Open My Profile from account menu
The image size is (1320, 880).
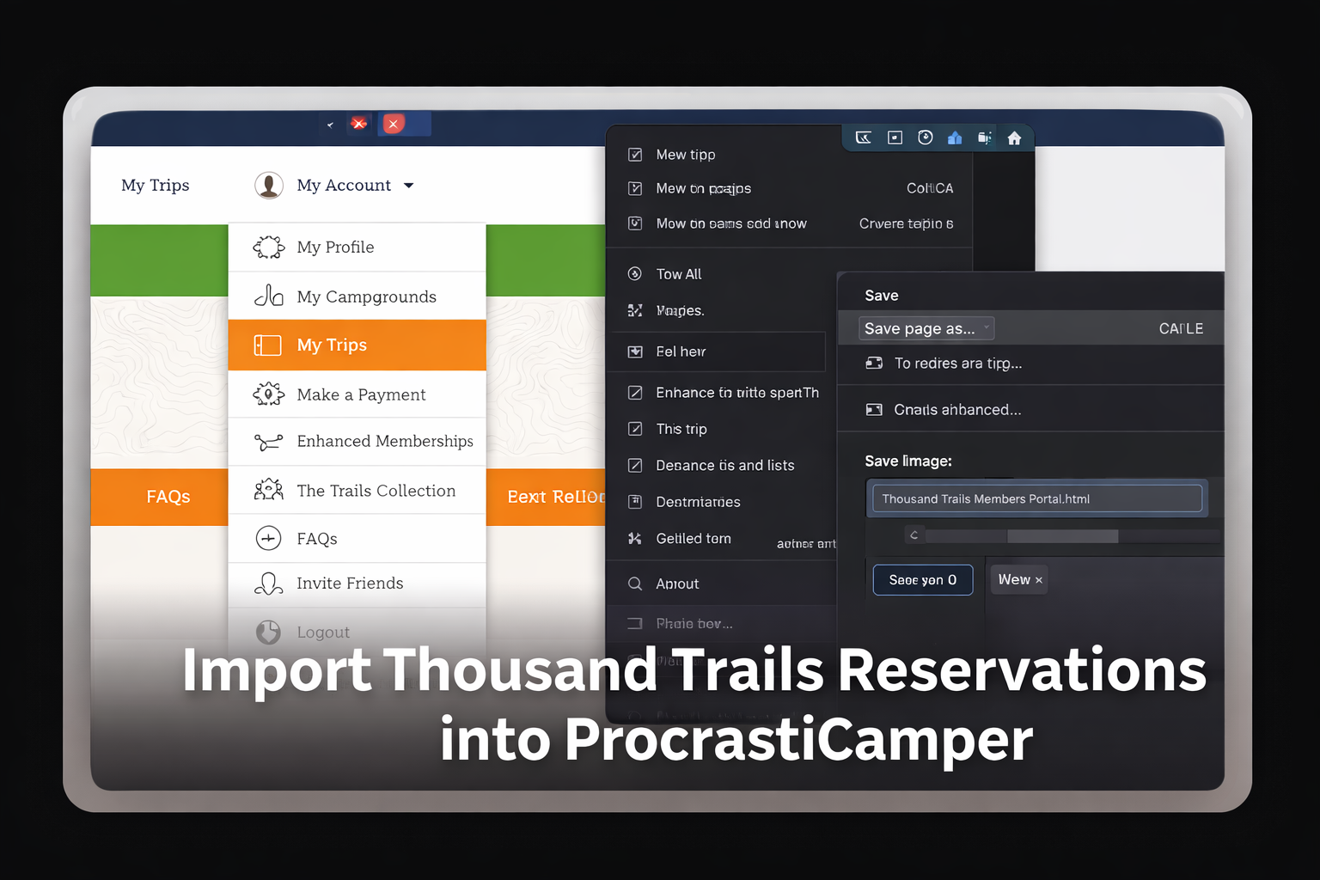[357, 247]
